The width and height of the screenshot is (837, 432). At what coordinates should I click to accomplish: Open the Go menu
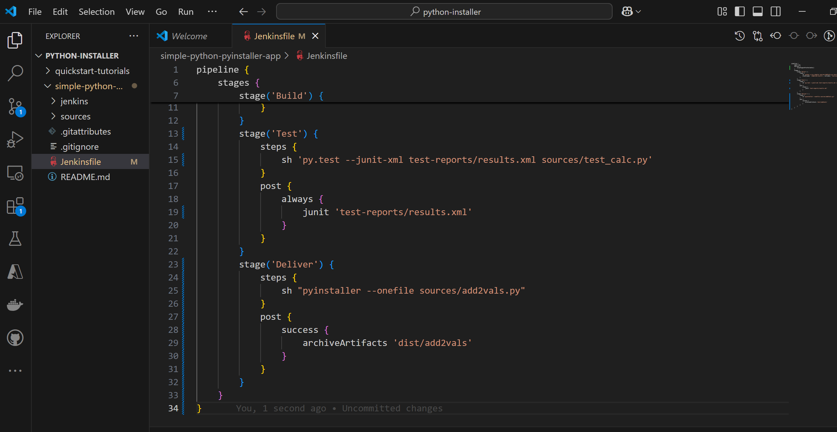[x=161, y=12]
